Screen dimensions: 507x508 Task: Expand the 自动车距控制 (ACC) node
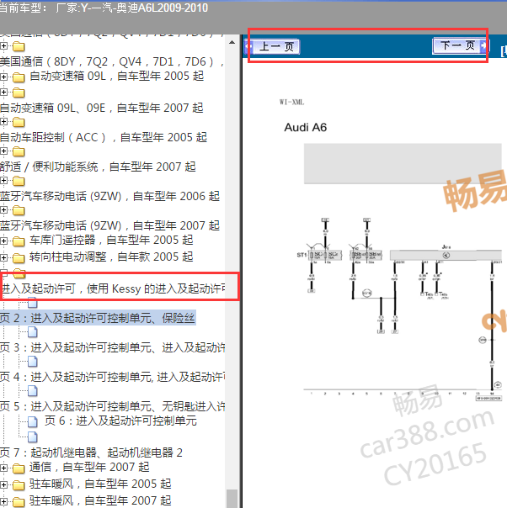coord(3,122)
